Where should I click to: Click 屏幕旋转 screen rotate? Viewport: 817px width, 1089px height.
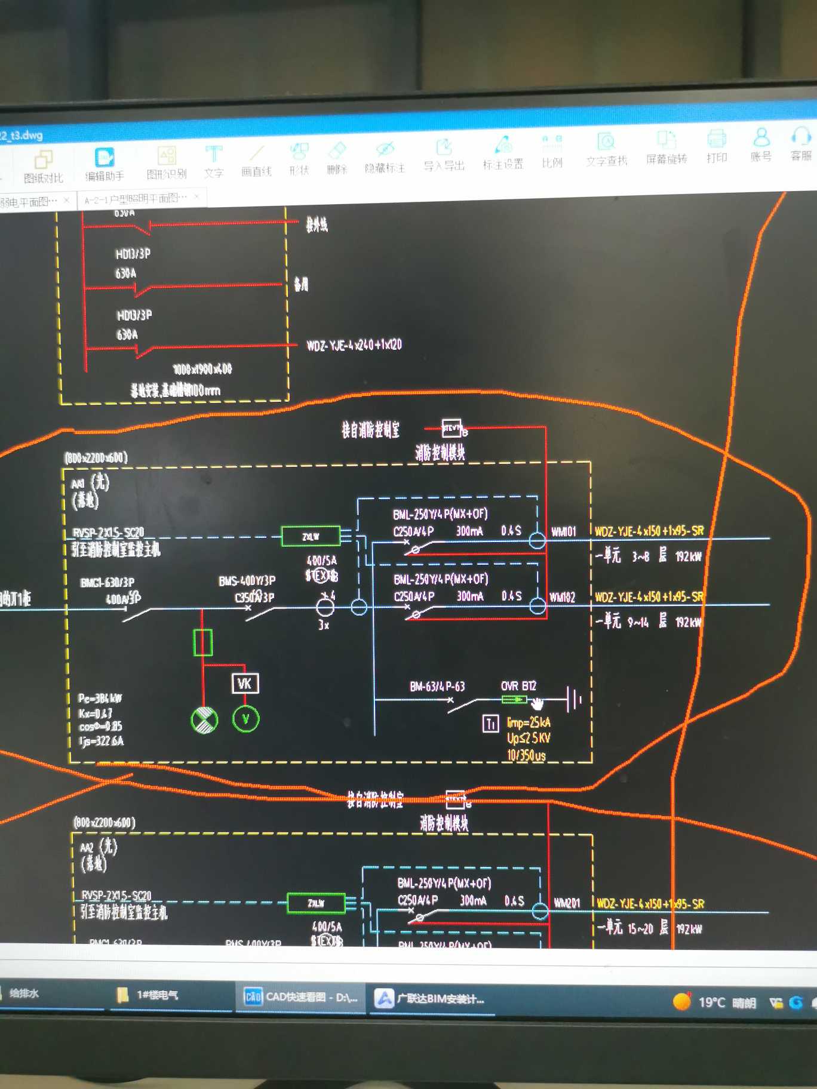coord(666,147)
